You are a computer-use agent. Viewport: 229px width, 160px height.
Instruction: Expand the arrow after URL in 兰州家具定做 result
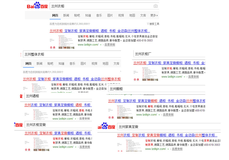tap(168, 149)
